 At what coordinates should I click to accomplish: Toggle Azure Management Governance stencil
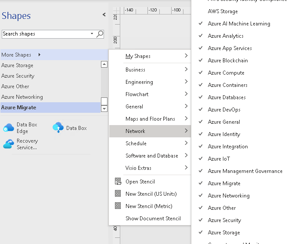tap(245, 171)
